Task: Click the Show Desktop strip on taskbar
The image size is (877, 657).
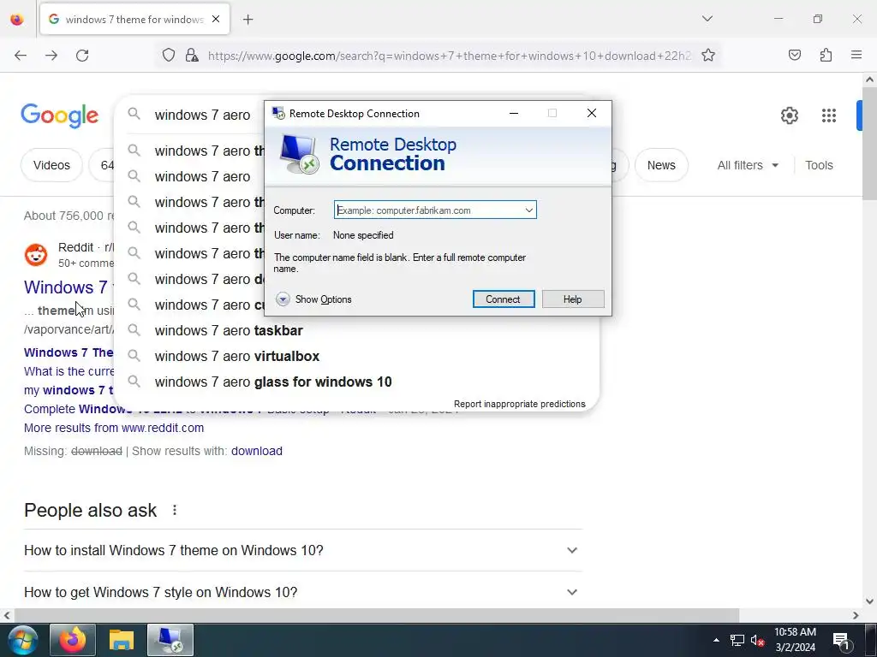Action: 872,640
